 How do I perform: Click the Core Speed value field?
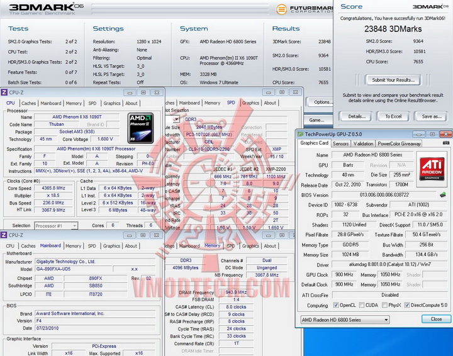(x=53, y=188)
